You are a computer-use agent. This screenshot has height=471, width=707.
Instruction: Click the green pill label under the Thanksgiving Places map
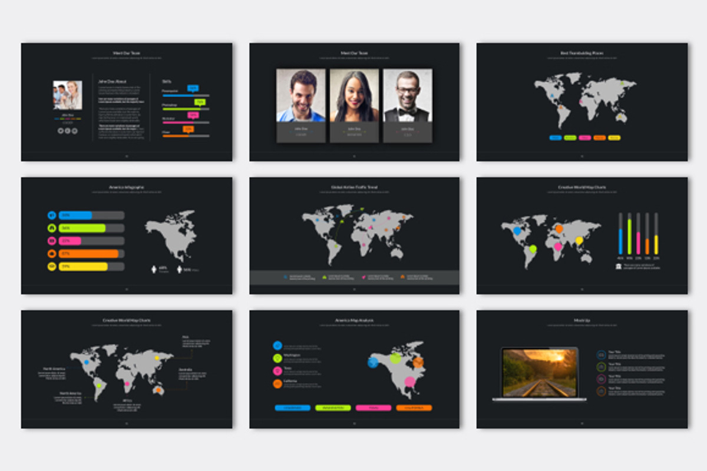pyautogui.click(x=570, y=138)
